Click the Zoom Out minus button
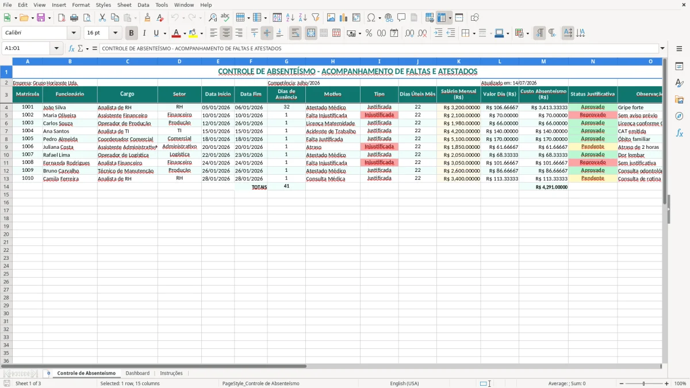The height and width of the screenshot is (388, 690). click(x=622, y=383)
